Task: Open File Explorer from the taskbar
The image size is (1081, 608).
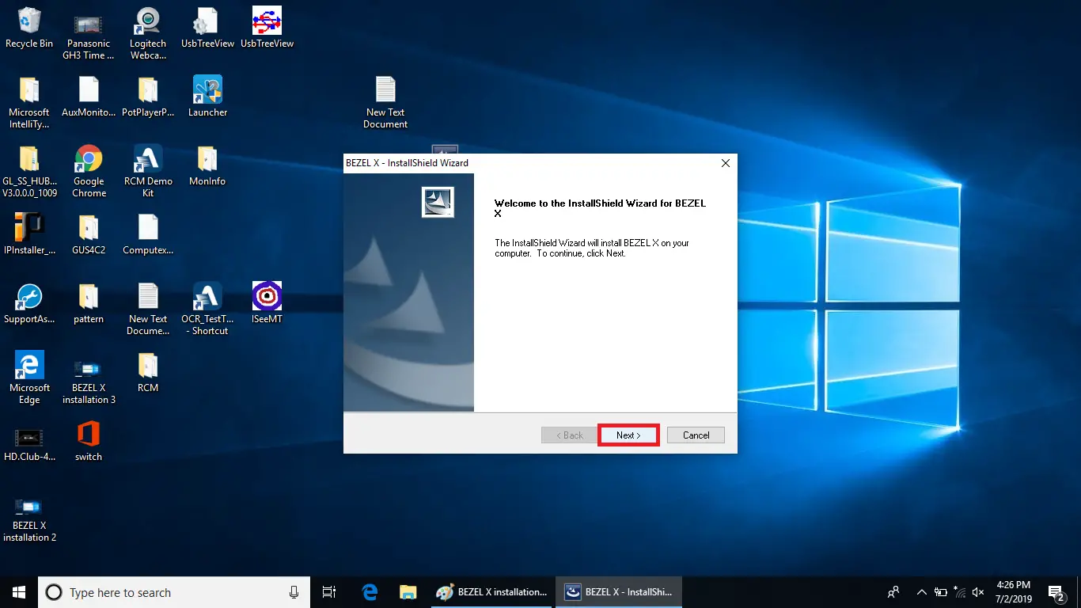Action: click(x=408, y=591)
